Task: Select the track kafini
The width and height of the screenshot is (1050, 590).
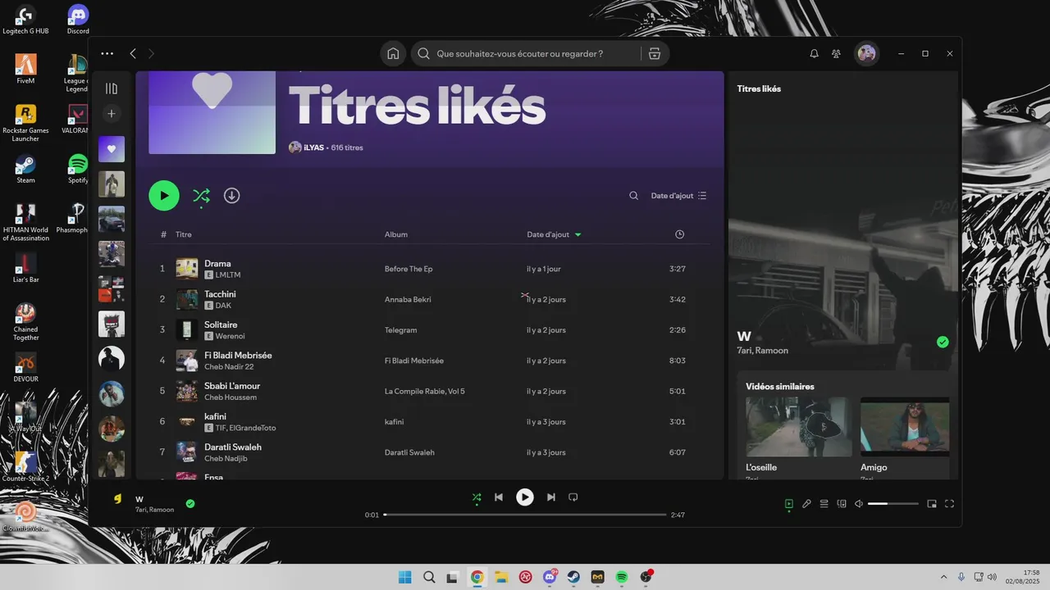Action: coord(215,416)
